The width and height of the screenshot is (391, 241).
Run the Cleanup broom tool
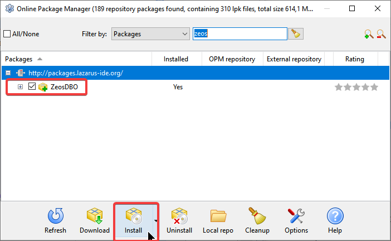coord(257,221)
